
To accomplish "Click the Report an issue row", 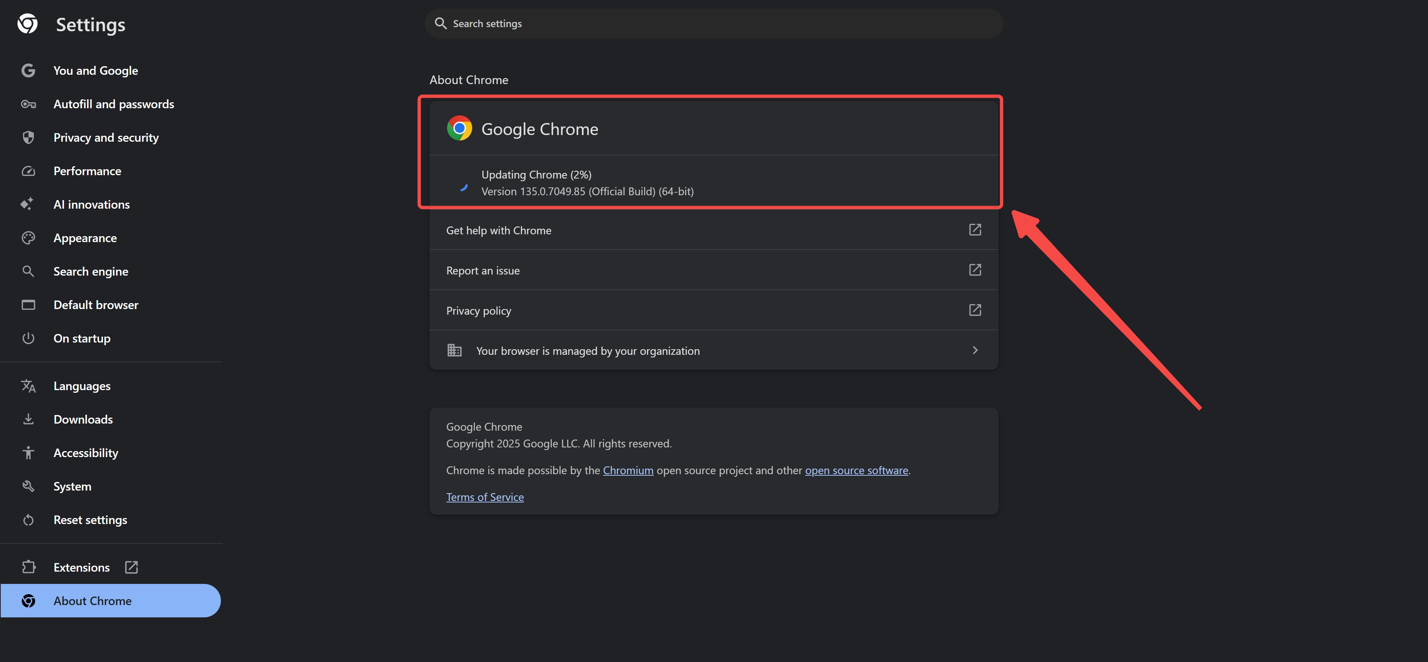I will point(714,270).
